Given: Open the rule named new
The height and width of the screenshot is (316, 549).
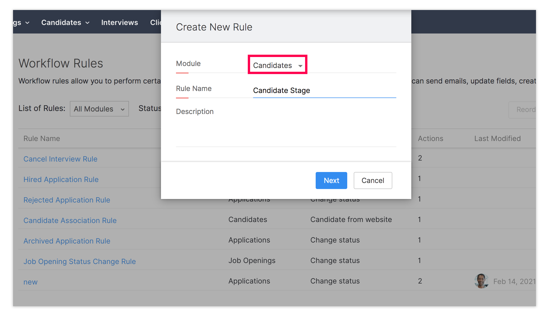Looking at the screenshot, I should [30, 282].
